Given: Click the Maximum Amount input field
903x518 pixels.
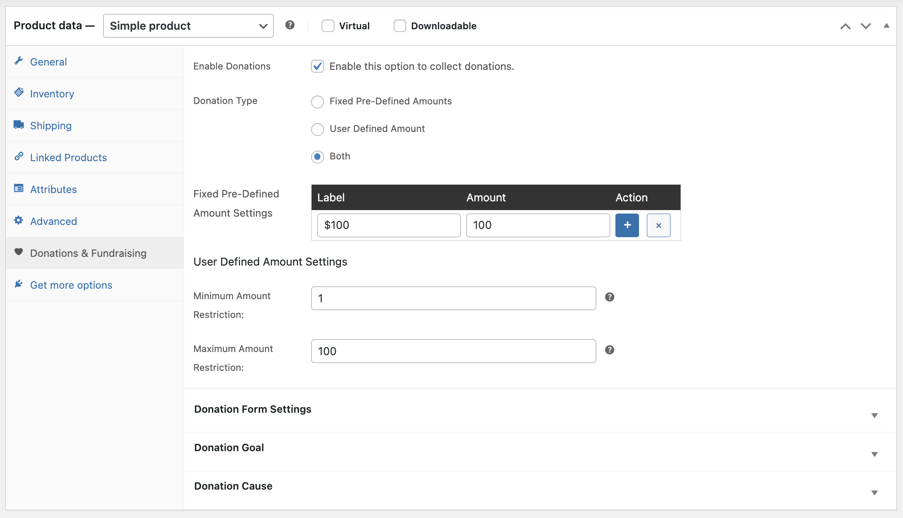Looking at the screenshot, I should pyautogui.click(x=453, y=351).
